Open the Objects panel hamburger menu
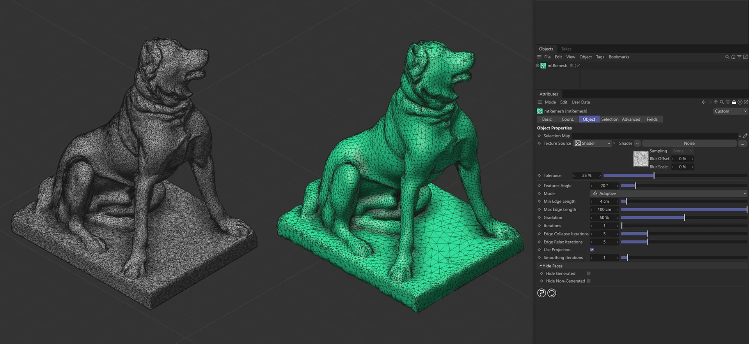This screenshot has width=749, height=344. 539,57
